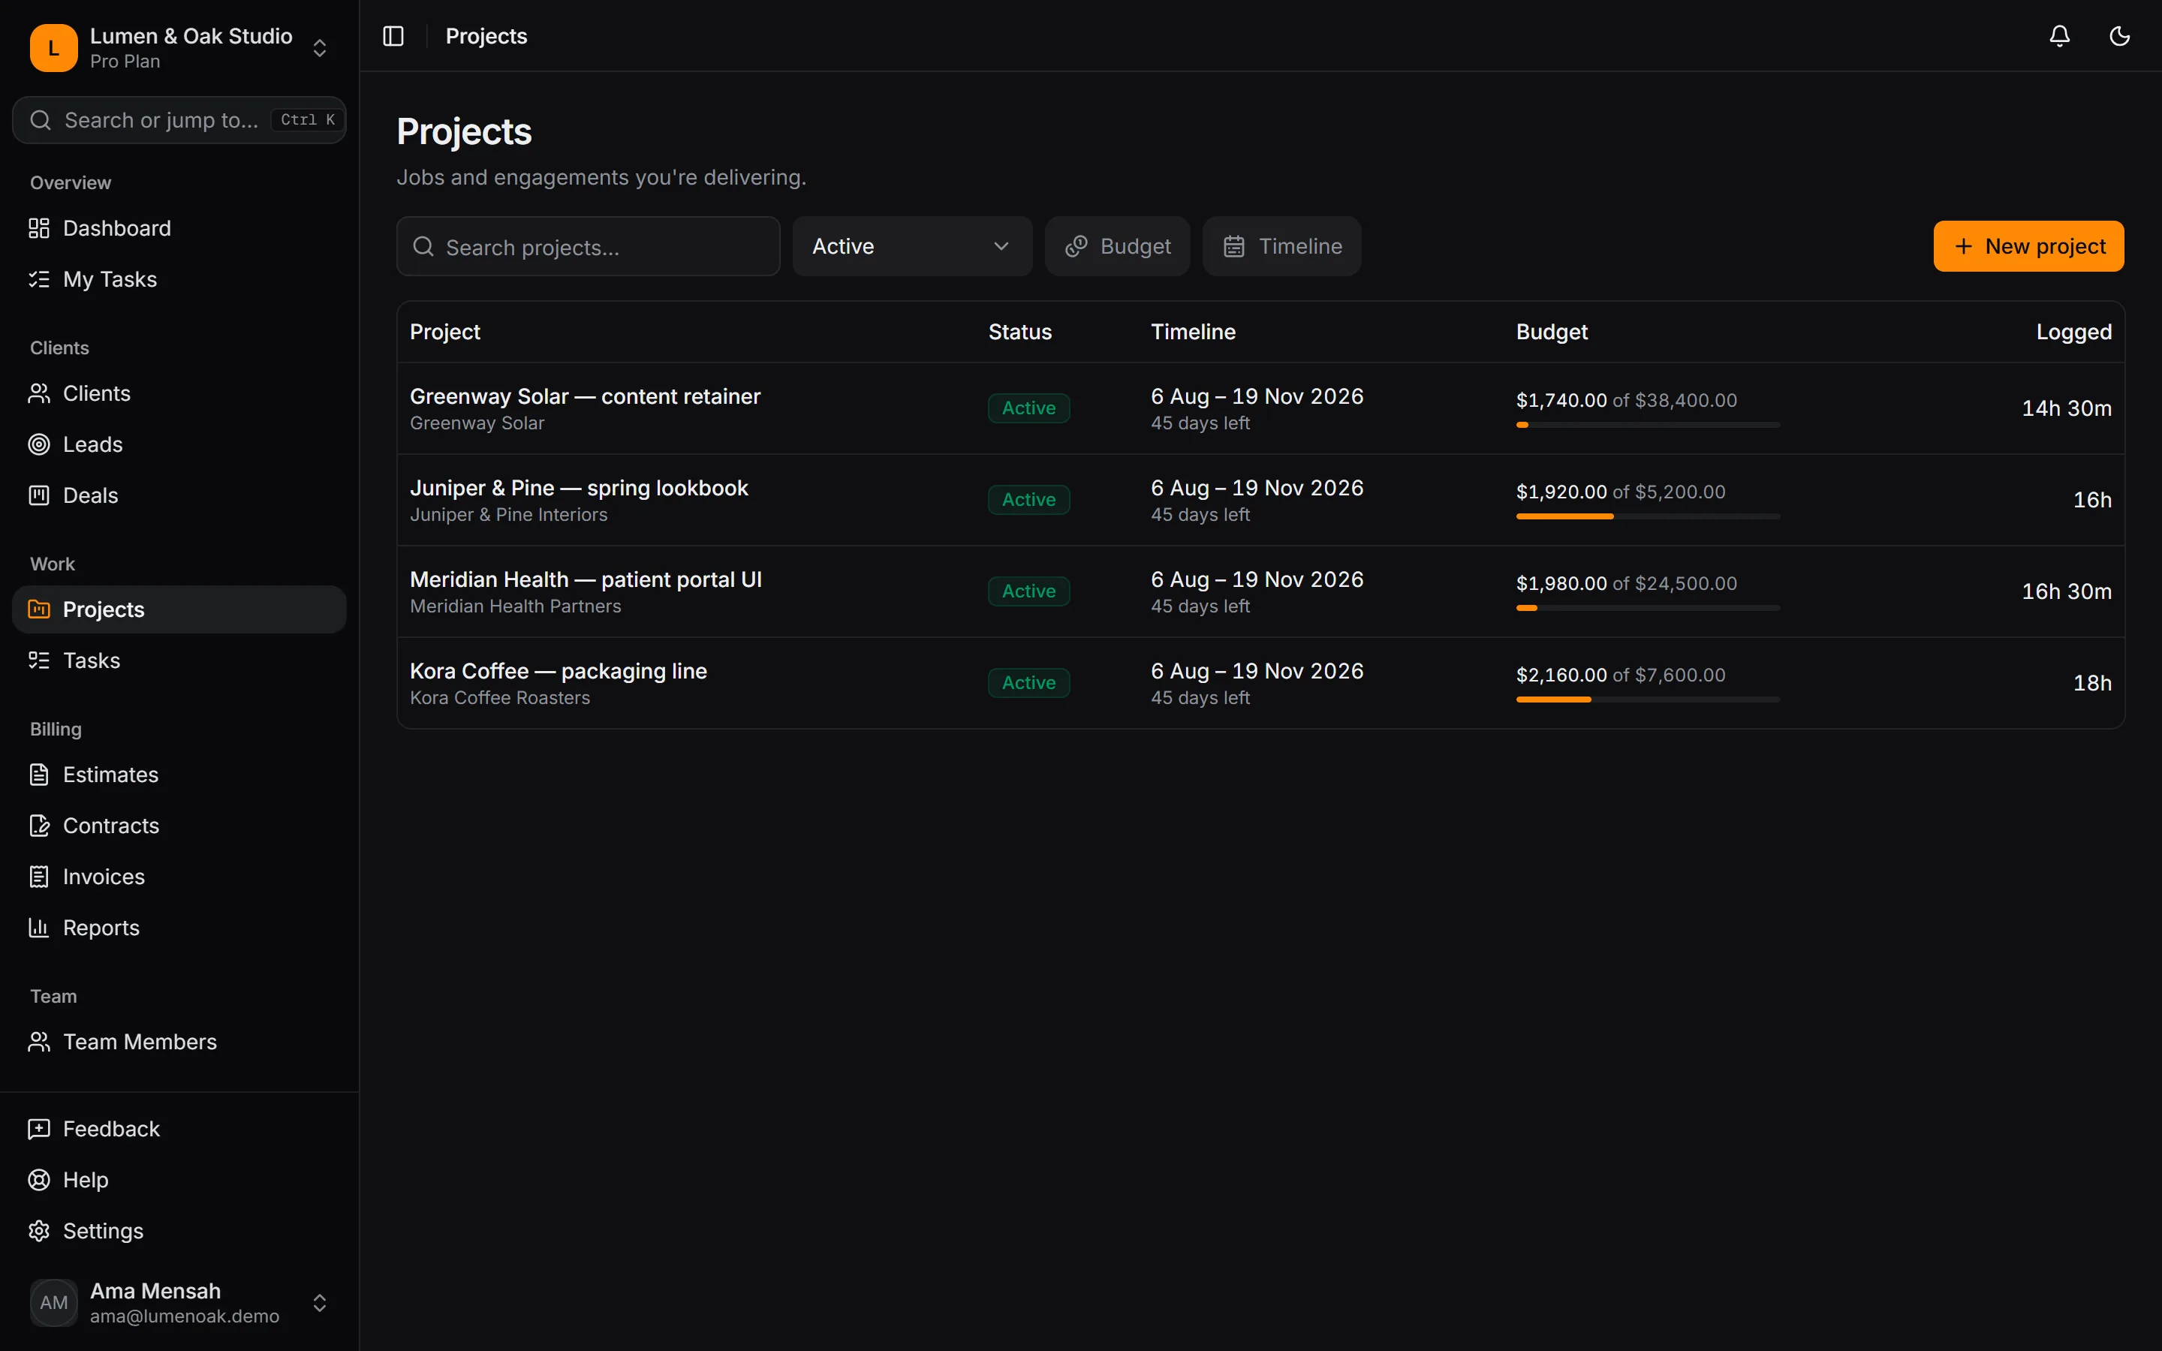The image size is (2162, 1351).
Task: Click the Help lifebuoy icon
Action: (39, 1179)
